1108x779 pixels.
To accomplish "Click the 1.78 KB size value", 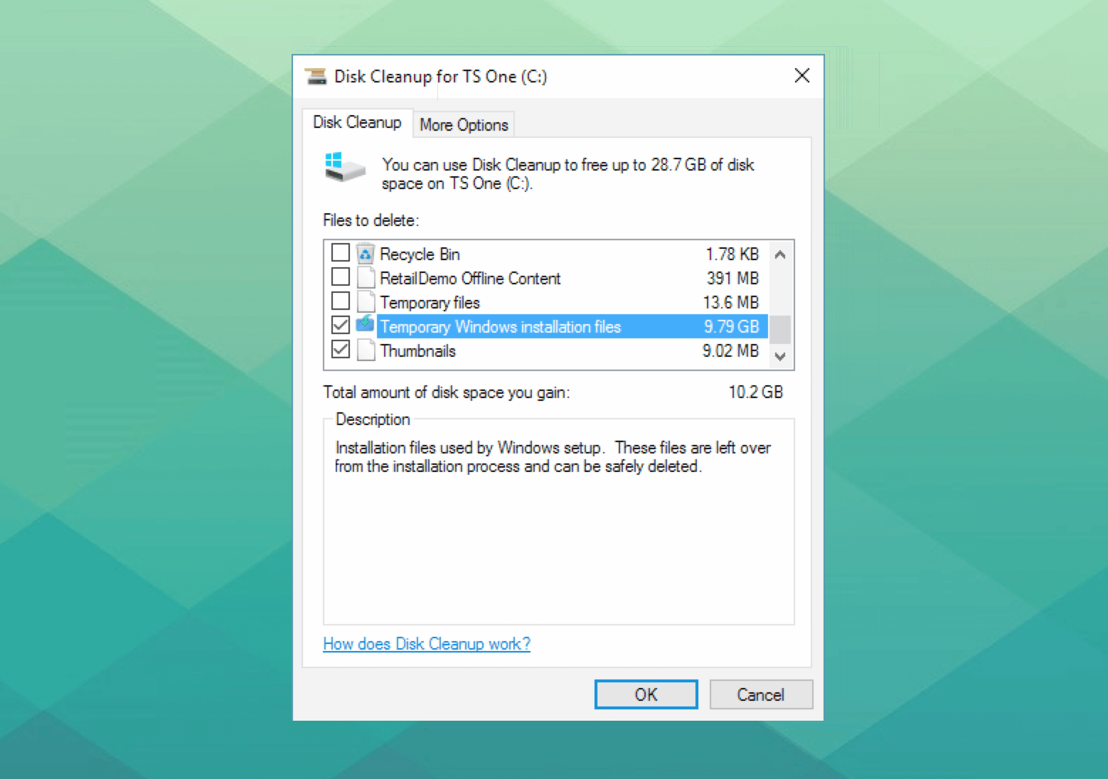I will (732, 254).
